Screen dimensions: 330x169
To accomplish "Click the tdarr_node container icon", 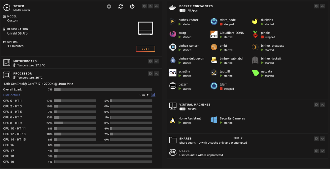I will [214, 21].
